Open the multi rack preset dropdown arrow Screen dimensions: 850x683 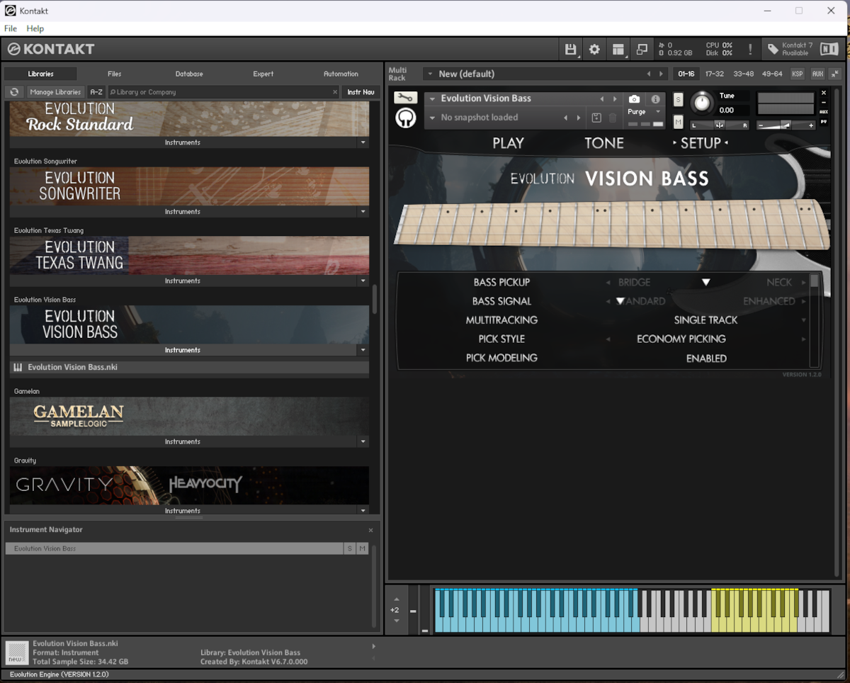click(430, 74)
